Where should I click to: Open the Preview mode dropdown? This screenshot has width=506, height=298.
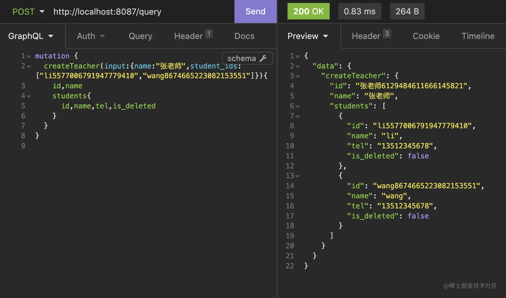pos(308,36)
